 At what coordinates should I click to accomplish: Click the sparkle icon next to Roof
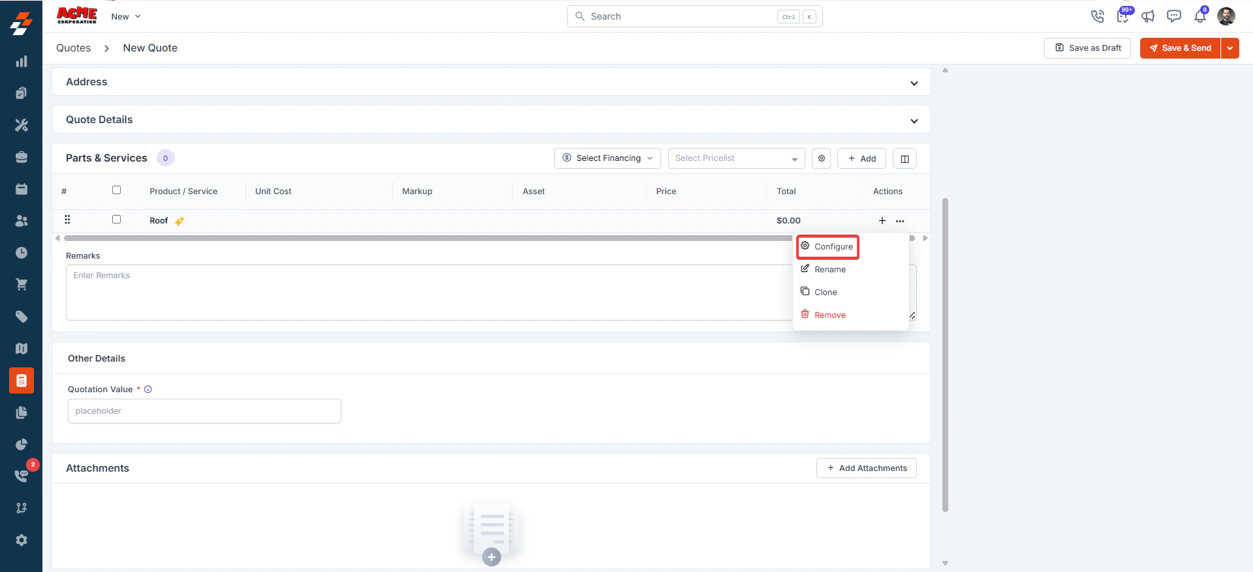[x=179, y=221]
